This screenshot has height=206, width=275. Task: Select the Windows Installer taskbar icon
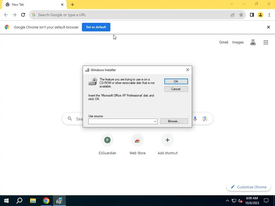pyautogui.click(x=59, y=201)
